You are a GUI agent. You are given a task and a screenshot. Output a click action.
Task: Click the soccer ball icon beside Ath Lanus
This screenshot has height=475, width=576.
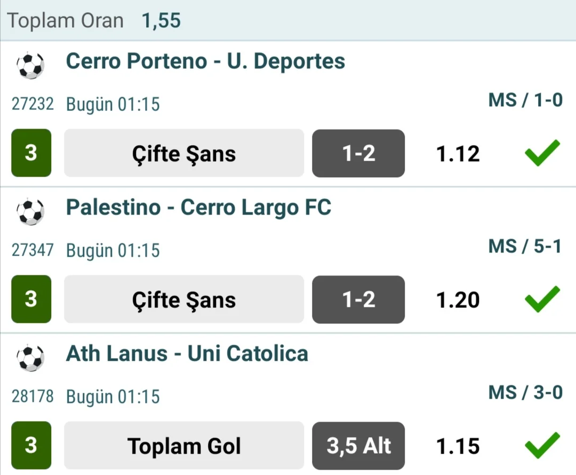(30, 358)
